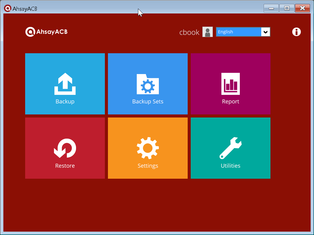Click the Restore circular arrow icon
This screenshot has width=314, height=235.
pos(65,148)
